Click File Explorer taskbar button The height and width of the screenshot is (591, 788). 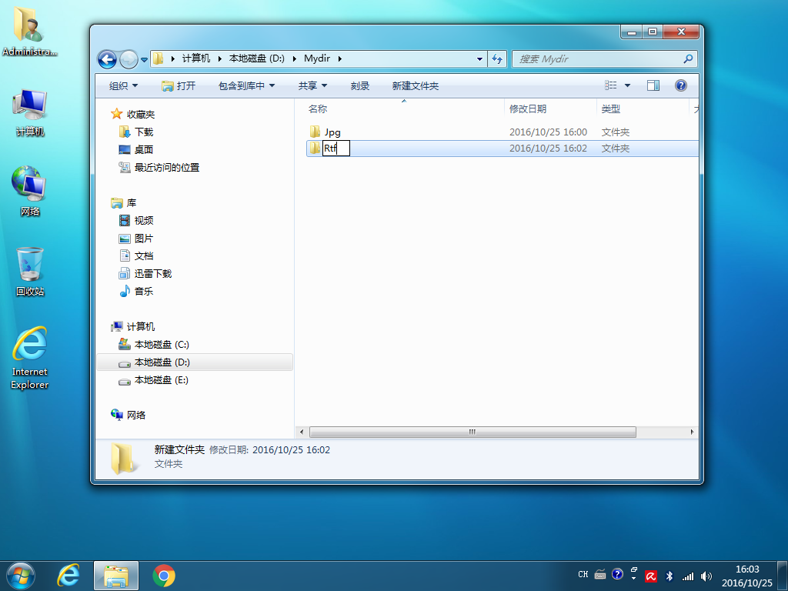[x=116, y=576]
